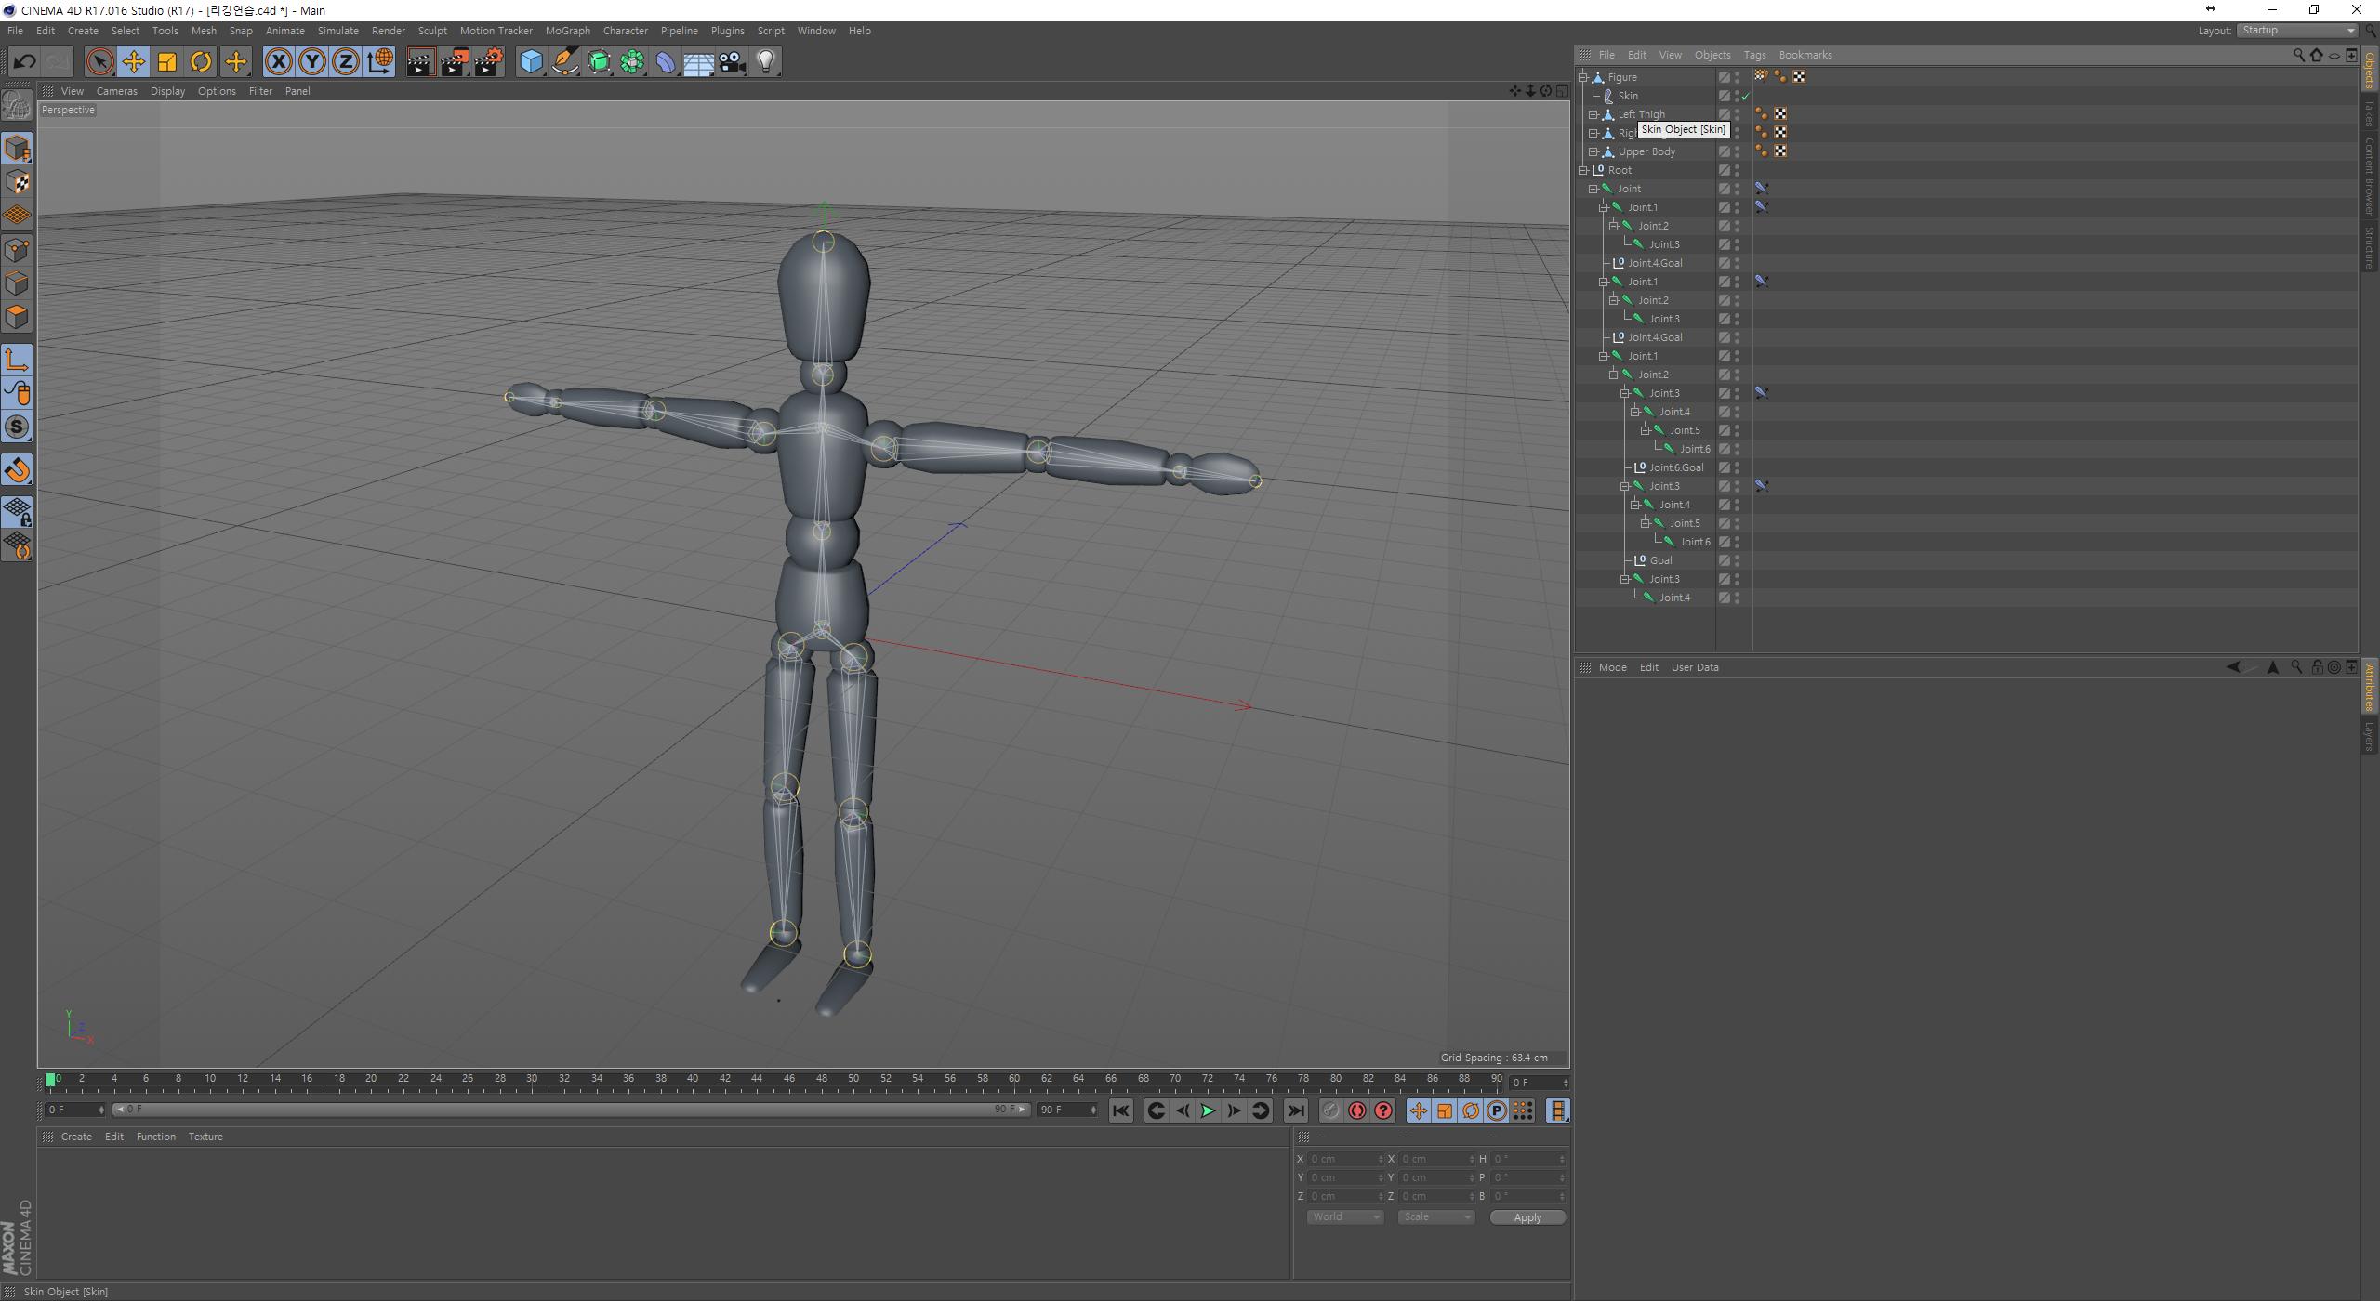Add a Light object bulb icon
2380x1301 pixels.
[x=766, y=62]
